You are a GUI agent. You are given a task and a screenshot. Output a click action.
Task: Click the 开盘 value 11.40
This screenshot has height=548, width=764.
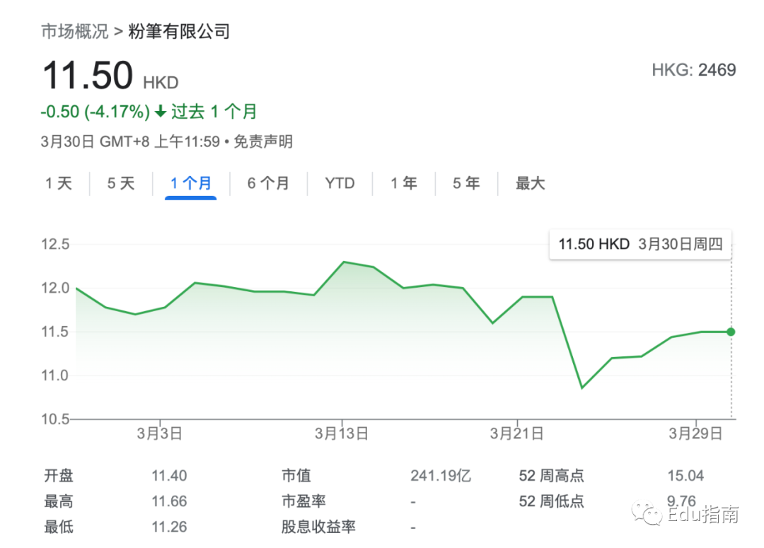(169, 475)
